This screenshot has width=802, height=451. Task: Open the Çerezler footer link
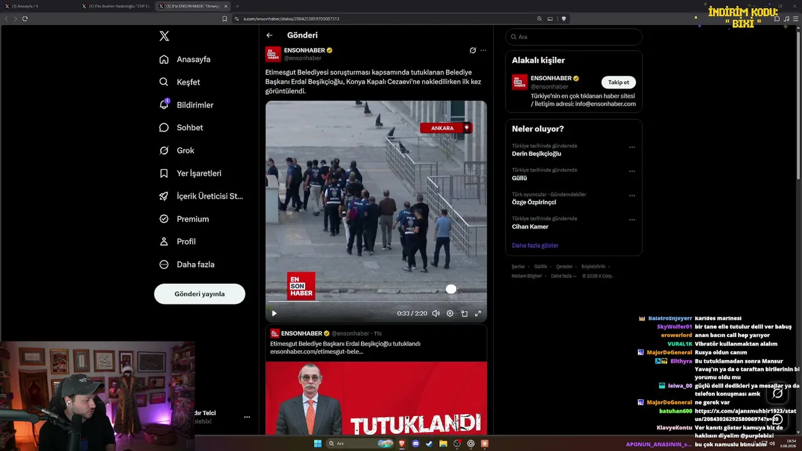[x=565, y=267]
